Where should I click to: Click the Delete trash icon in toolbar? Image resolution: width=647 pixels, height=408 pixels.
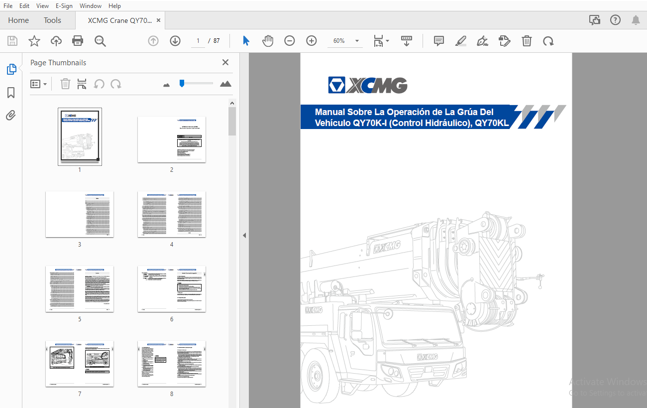point(527,41)
